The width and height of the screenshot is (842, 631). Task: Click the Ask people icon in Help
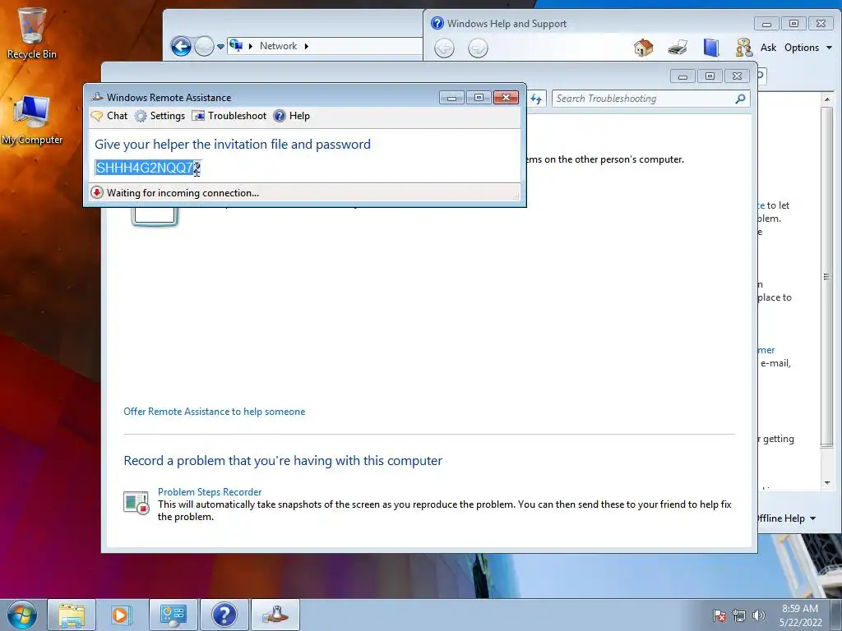(743, 48)
